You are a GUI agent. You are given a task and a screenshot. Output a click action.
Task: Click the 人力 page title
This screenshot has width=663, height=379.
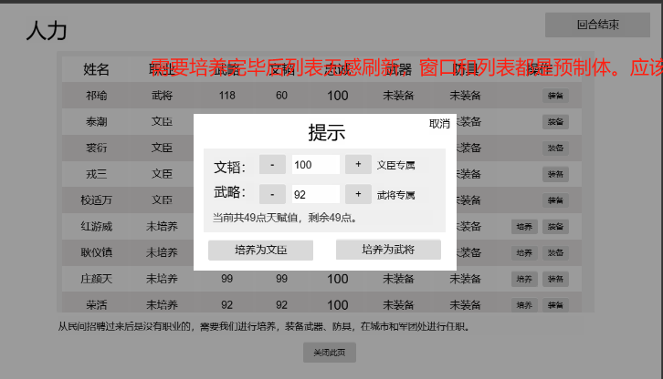point(47,31)
